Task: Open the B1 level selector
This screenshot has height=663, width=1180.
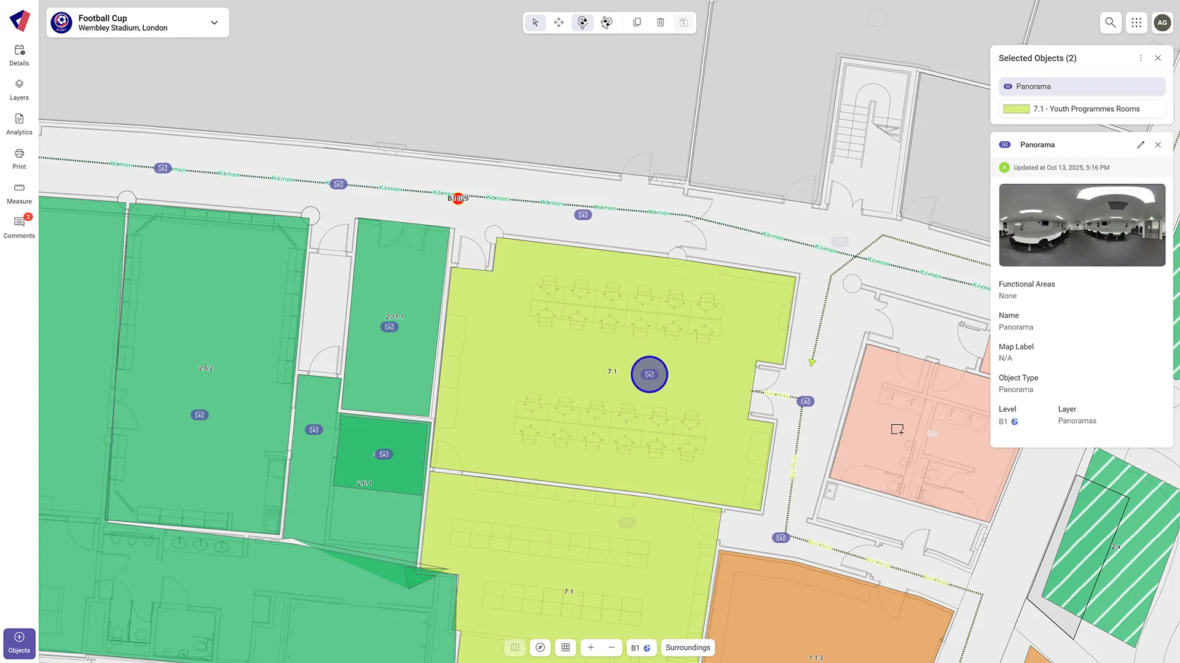Action: (641, 647)
